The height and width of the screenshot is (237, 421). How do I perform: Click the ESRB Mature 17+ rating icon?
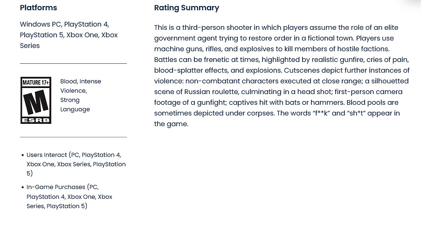[36, 101]
